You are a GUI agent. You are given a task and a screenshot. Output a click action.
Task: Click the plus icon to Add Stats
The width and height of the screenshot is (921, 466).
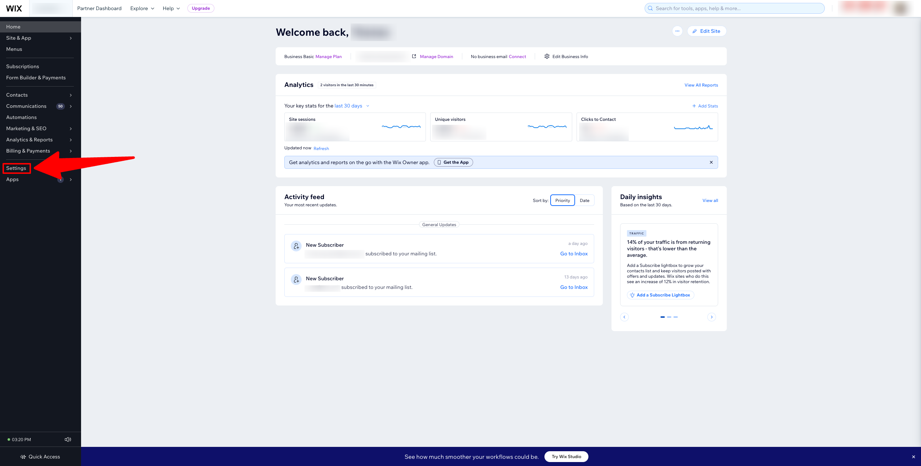tap(694, 106)
